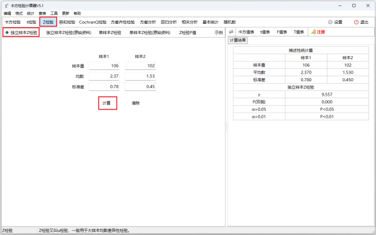Open the t值表 lookup table
The image size is (376, 235).
pyautogui.click(x=265, y=32)
